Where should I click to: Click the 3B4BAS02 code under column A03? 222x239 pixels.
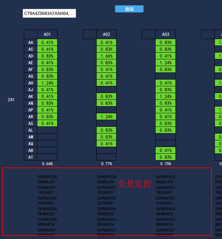point(164,214)
